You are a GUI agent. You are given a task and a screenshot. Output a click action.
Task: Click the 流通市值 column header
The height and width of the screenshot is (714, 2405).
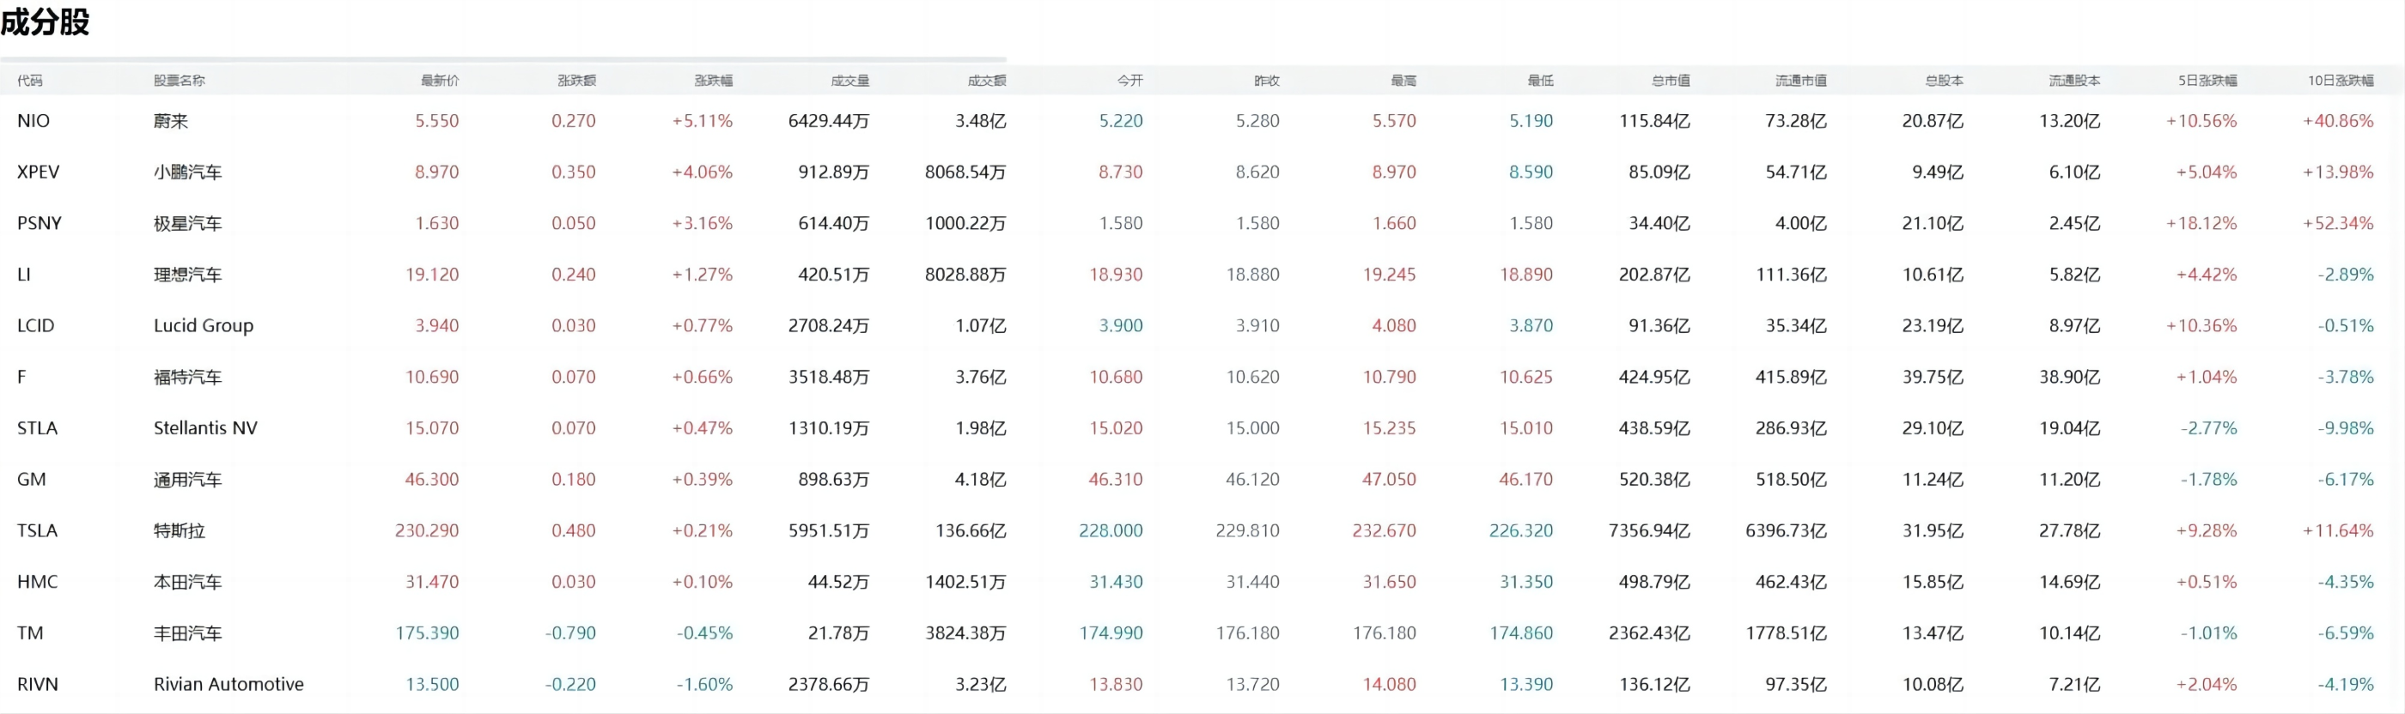1801,82
